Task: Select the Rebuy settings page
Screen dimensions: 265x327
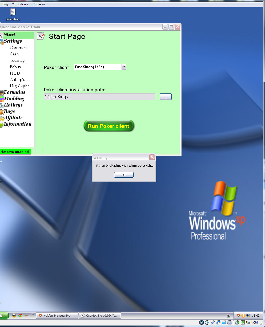Action: click(15, 67)
